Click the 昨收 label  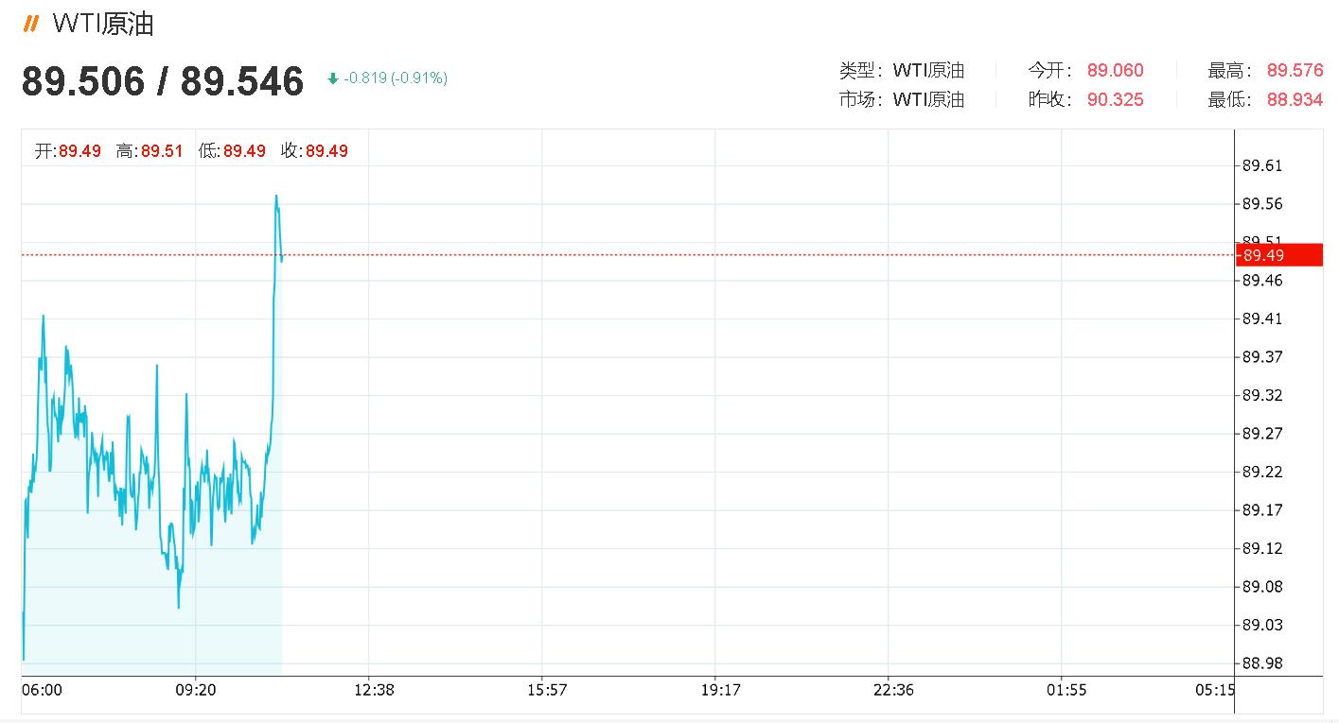[x=1050, y=99]
